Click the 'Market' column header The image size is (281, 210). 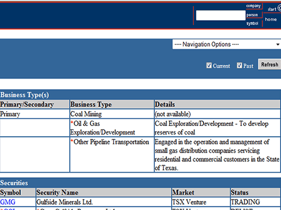[x=201, y=192]
